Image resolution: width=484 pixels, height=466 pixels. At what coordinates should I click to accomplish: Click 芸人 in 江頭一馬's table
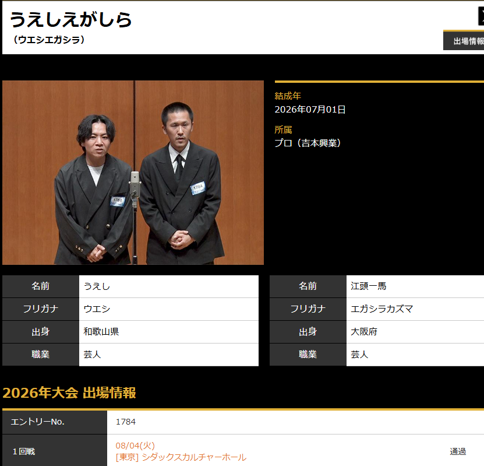(x=359, y=355)
